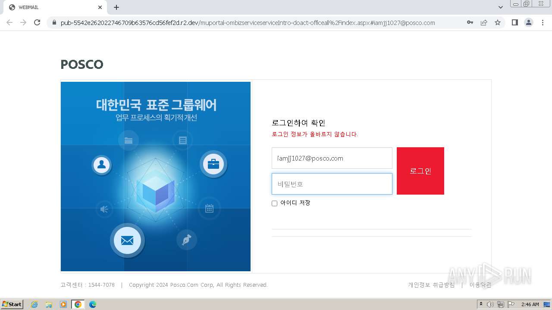Close the WEBMAIL tab
The image size is (552, 310).
click(100, 7)
